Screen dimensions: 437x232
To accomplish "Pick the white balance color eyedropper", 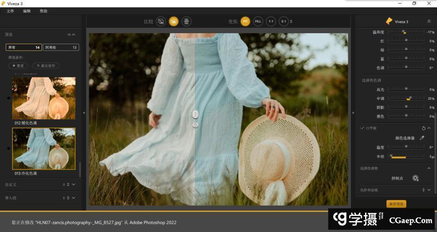I will (422, 138).
